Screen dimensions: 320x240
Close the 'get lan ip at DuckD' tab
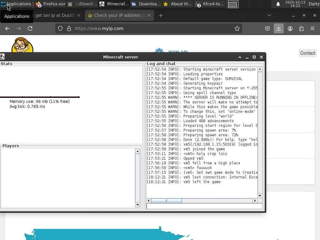(79, 15)
